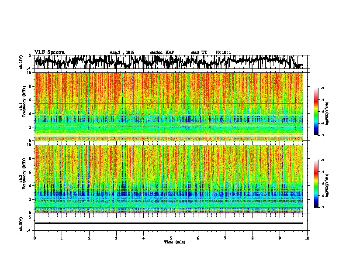Click the "3" tick on the time axis
346x267 pixels.
(x=116, y=238)
